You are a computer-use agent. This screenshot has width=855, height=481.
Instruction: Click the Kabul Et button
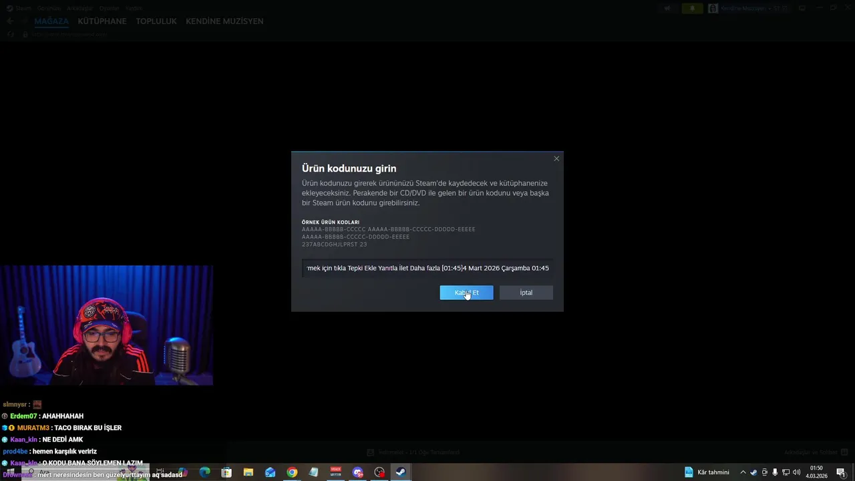(466, 293)
